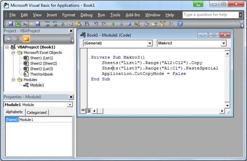
Task: Open the View menu
Action: tap(37, 15)
